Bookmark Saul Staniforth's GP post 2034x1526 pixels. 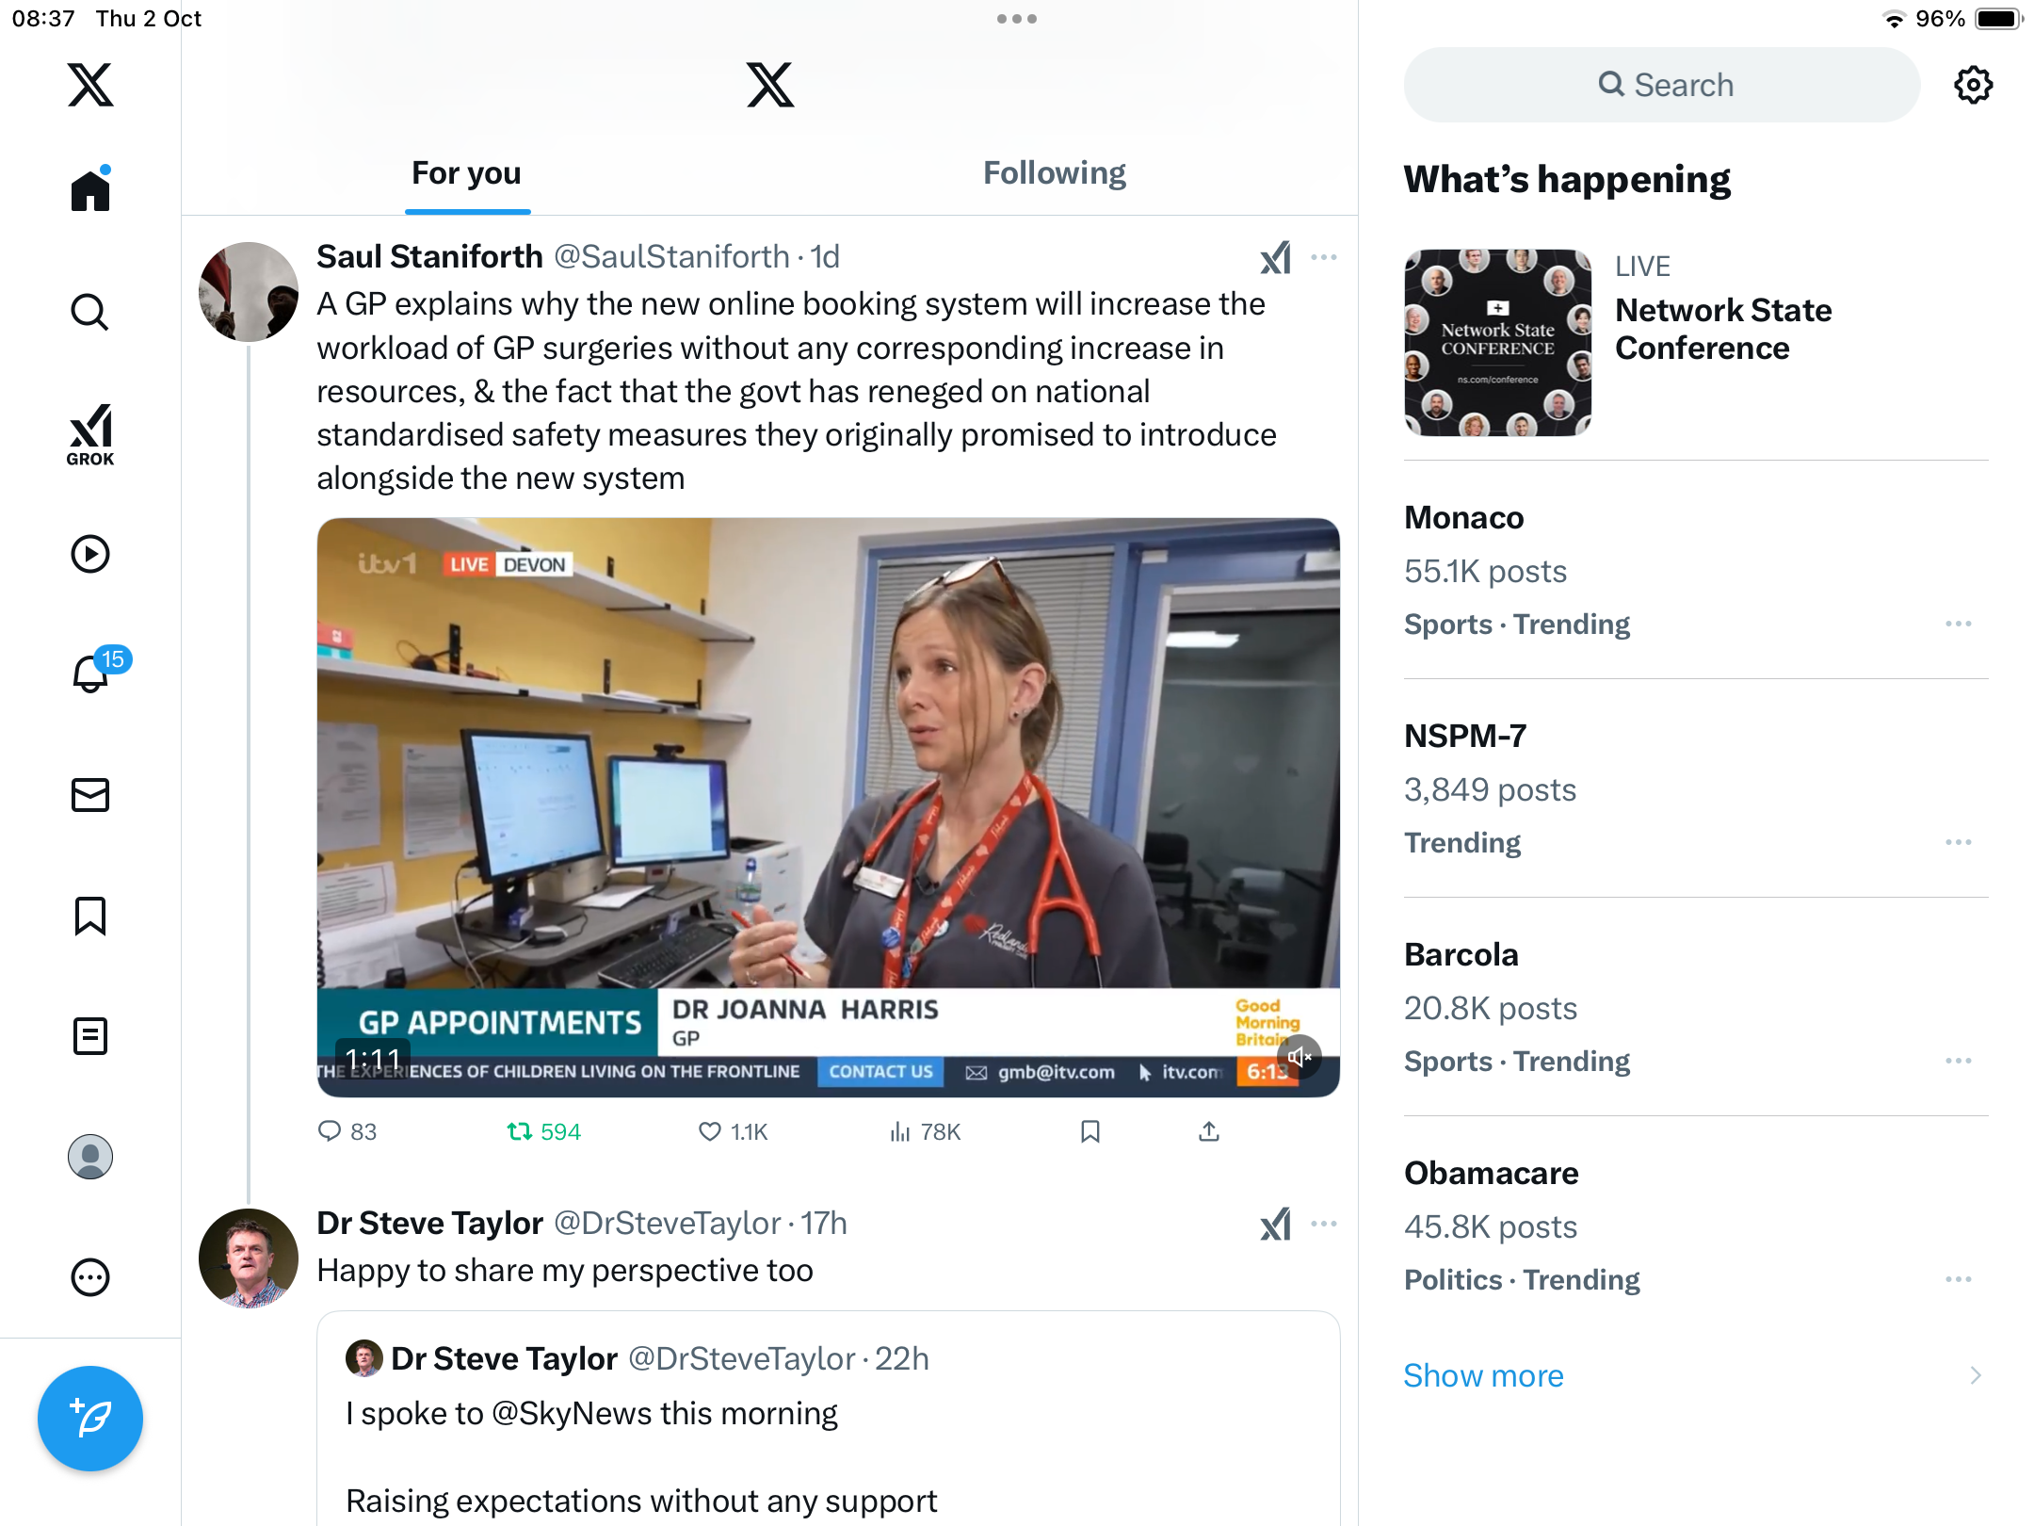tap(1090, 1131)
